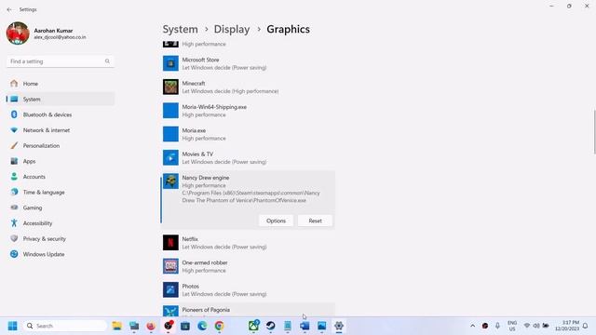596x335 pixels.
Task: Click the Minecraft app icon
Action: (x=170, y=87)
